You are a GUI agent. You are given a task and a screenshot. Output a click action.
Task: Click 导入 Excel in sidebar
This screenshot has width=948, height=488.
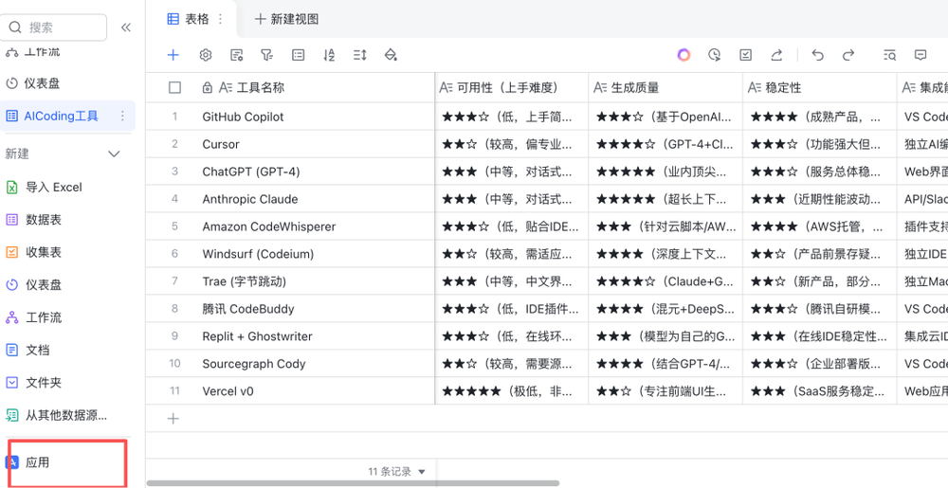[x=53, y=187]
